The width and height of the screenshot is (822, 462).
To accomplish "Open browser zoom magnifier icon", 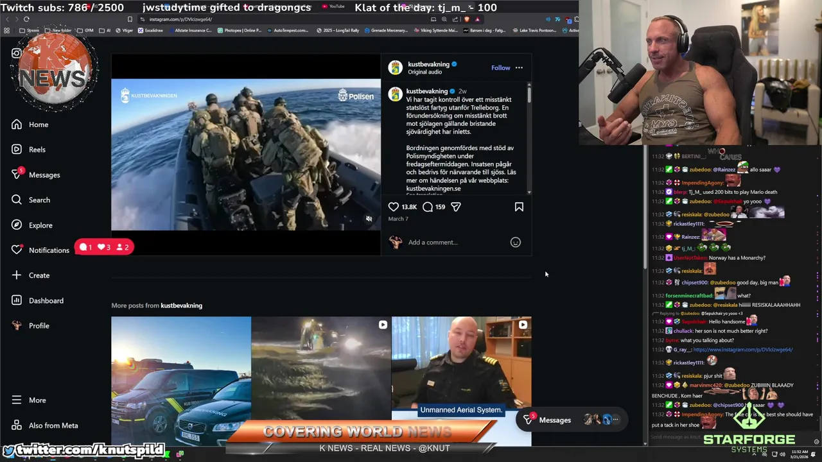I will [x=444, y=19].
